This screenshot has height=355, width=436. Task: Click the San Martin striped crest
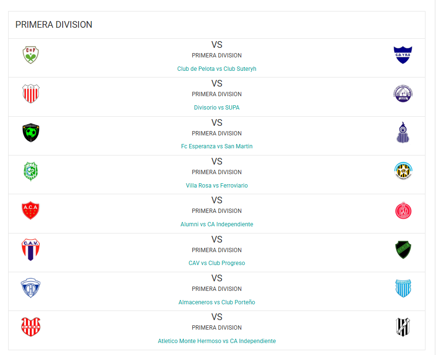pyautogui.click(x=403, y=133)
